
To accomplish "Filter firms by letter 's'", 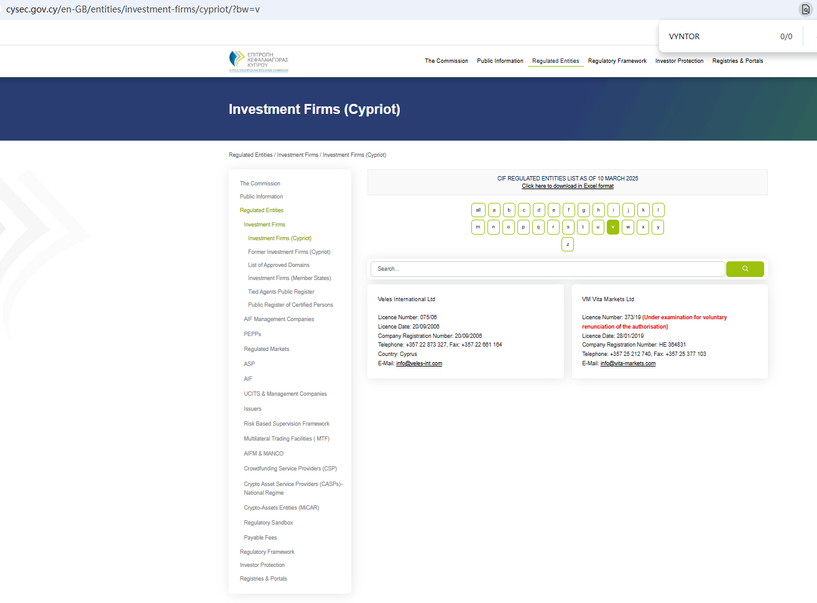I will [x=568, y=227].
